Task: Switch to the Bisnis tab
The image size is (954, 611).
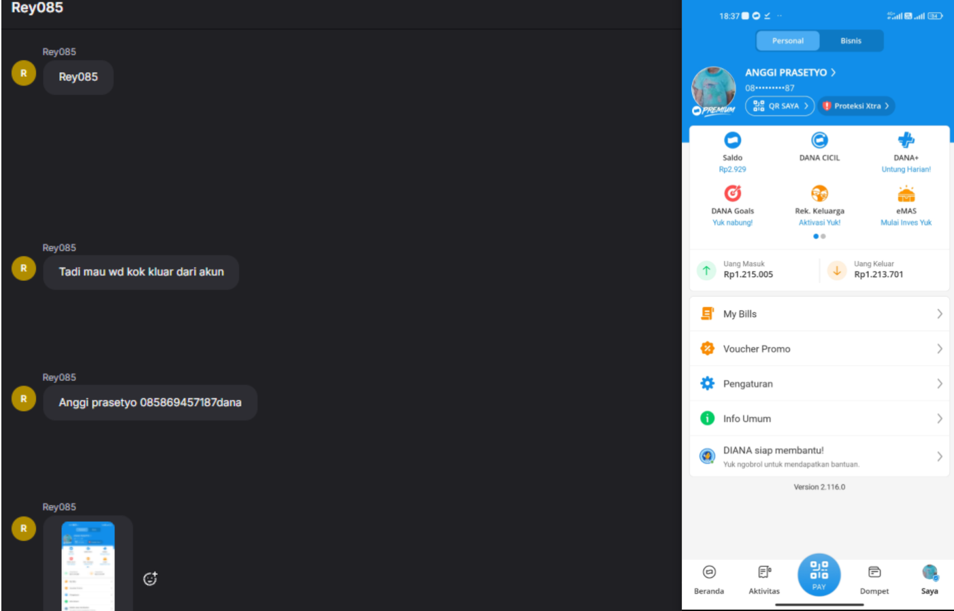Action: click(x=851, y=41)
